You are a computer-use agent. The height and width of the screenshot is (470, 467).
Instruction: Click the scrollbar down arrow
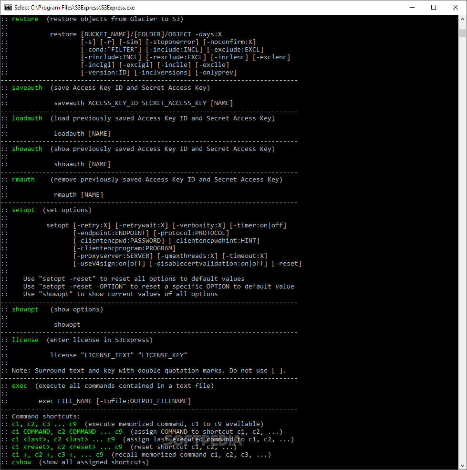coord(462,465)
